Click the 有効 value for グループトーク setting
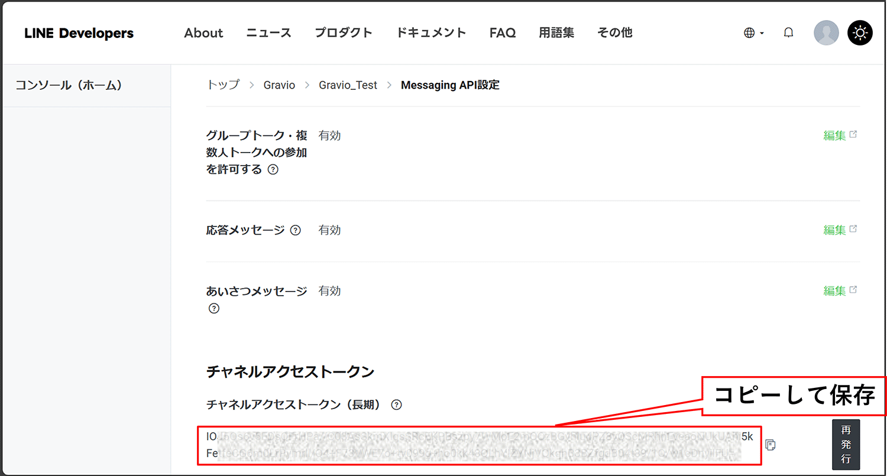 329,135
